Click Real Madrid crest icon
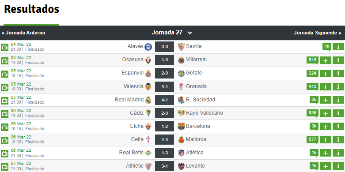Viewport: 345px width, 172px height. pyautogui.click(x=148, y=100)
